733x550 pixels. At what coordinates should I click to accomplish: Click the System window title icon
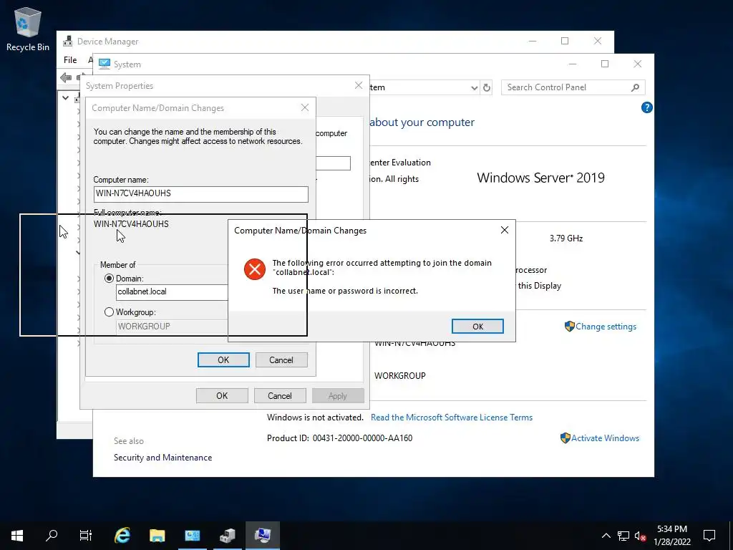[105, 64]
